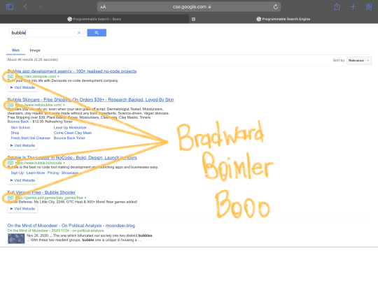This screenshot has height=283, width=378.
Task: Add a new tab with plus icon
Action: point(353,7)
